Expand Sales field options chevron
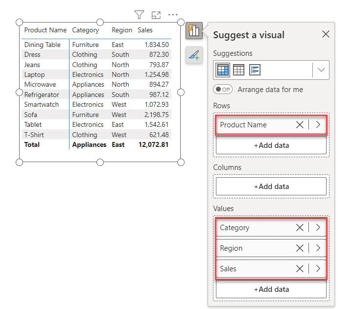Image resolution: width=353 pixels, height=309 pixels. pos(318,268)
